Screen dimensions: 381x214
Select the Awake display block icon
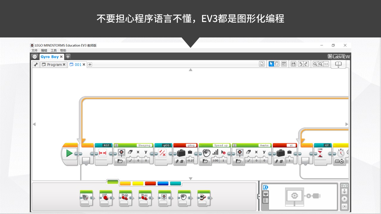point(240,152)
